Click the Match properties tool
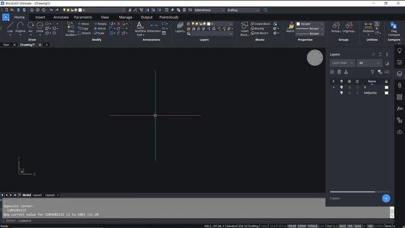 [x=290, y=27]
